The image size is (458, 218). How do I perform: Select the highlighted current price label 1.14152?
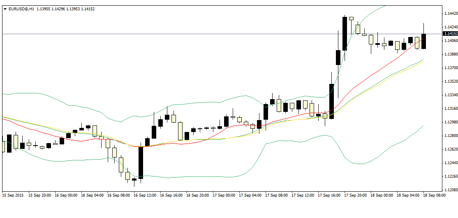(450, 34)
